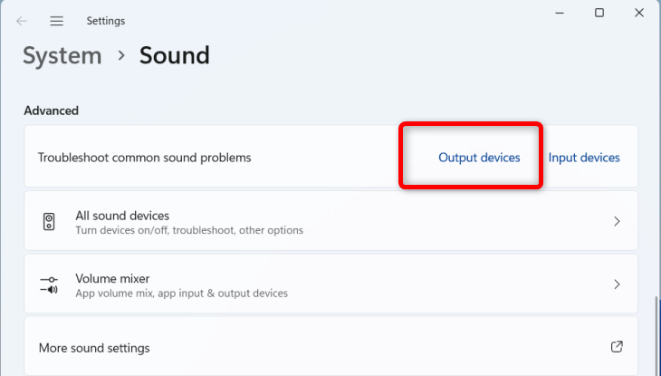Click the Volume mixer slider icon
This screenshot has height=376, width=661.
(x=49, y=284)
